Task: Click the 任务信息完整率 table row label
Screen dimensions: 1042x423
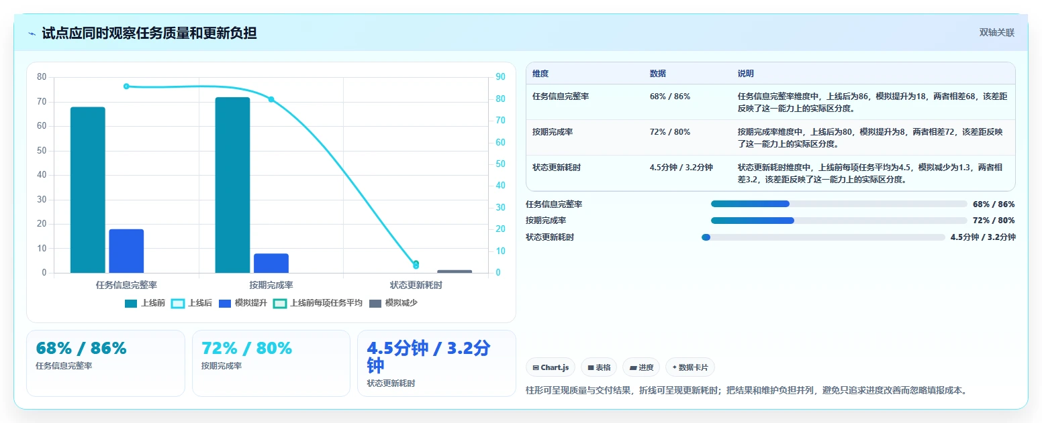Action: click(561, 97)
